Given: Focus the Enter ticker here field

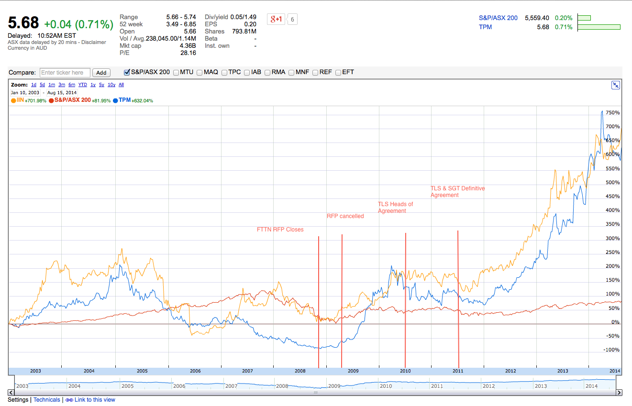Looking at the screenshot, I should coord(65,73).
